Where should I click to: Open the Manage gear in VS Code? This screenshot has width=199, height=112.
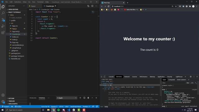point(3,102)
